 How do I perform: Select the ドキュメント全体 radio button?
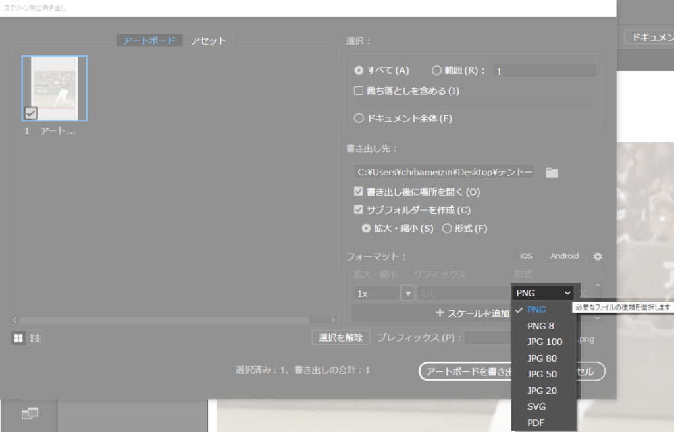(x=359, y=117)
